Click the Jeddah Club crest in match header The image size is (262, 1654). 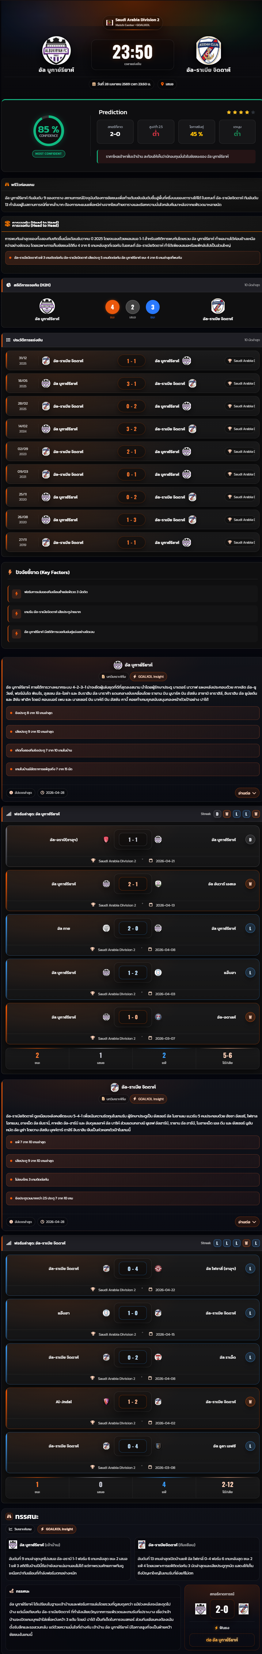tap(208, 51)
